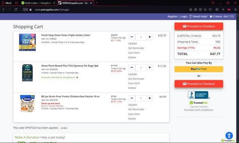The height and width of the screenshot is (143, 239).
Task: Open the Opera Menu button
Action: click(6, 3)
